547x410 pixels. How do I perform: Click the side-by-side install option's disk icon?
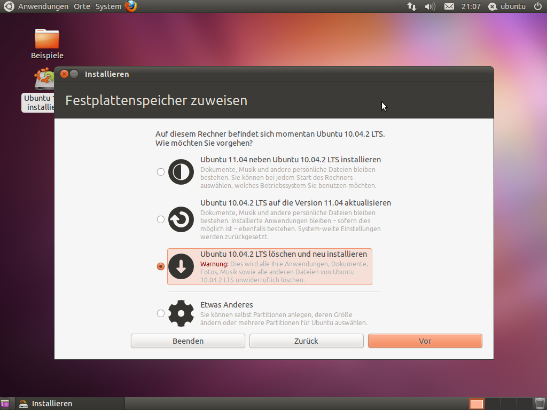181,171
